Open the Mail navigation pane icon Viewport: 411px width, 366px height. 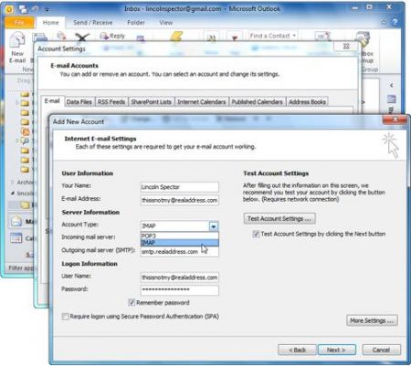coord(16,221)
